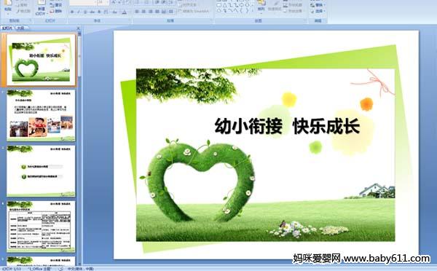
Task: Switch to the Slides panel tab
Action: click(7, 28)
